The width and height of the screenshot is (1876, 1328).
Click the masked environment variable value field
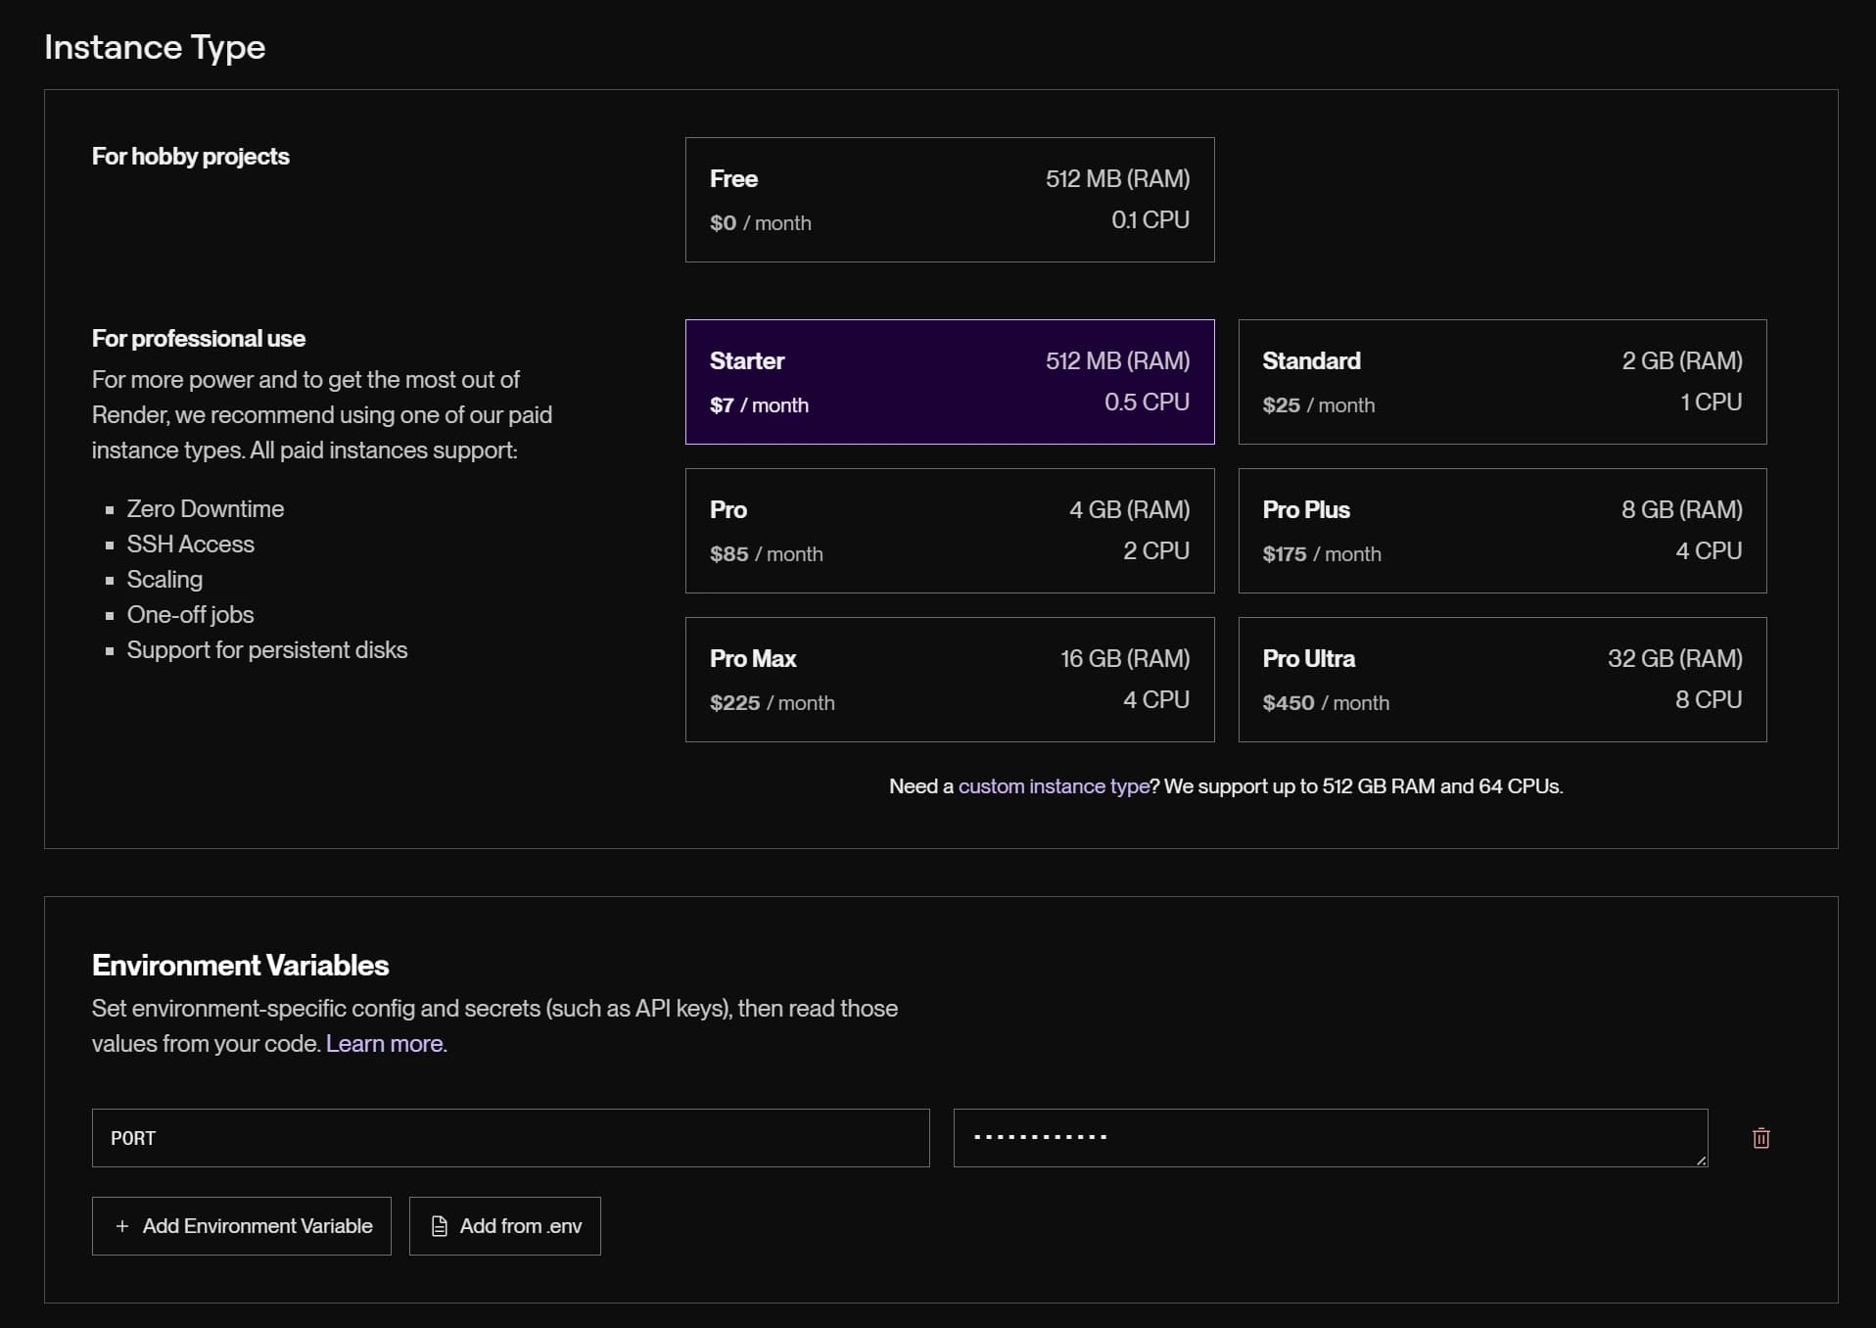tap(1330, 1138)
